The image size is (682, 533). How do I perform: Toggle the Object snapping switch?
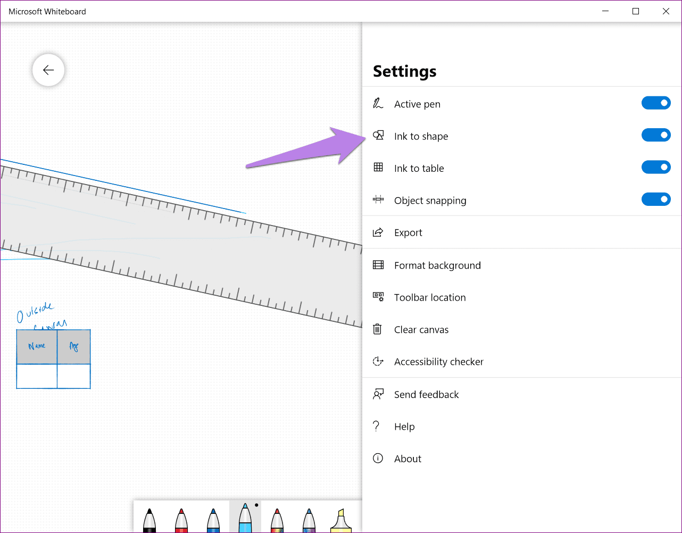[x=656, y=199]
